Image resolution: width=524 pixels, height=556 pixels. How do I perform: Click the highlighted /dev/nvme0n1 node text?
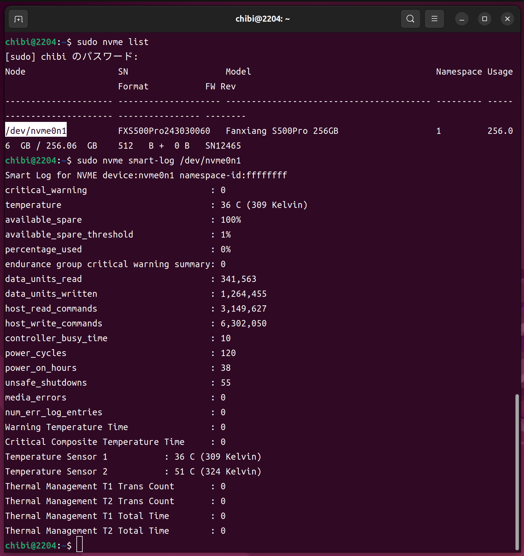click(x=36, y=131)
